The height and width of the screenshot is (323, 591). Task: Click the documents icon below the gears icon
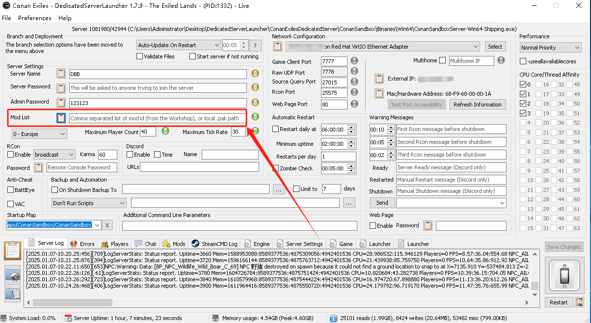point(12,294)
